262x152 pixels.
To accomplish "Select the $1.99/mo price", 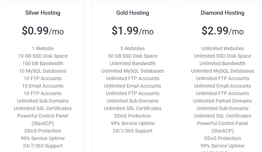I will click(x=133, y=31).
